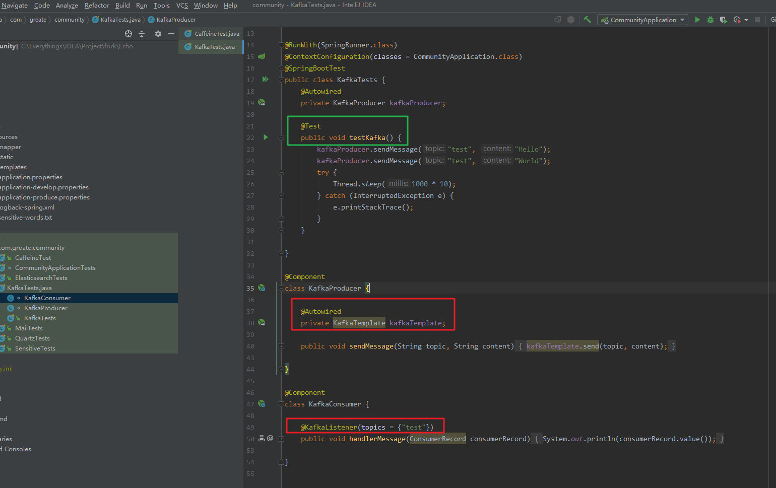Viewport: 776px width, 488px height.
Task: Open the VCS menu
Action: point(182,6)
